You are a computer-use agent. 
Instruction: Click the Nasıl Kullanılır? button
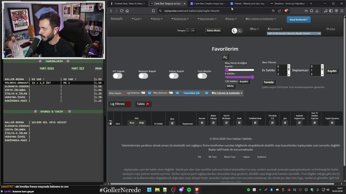point(299,20)
